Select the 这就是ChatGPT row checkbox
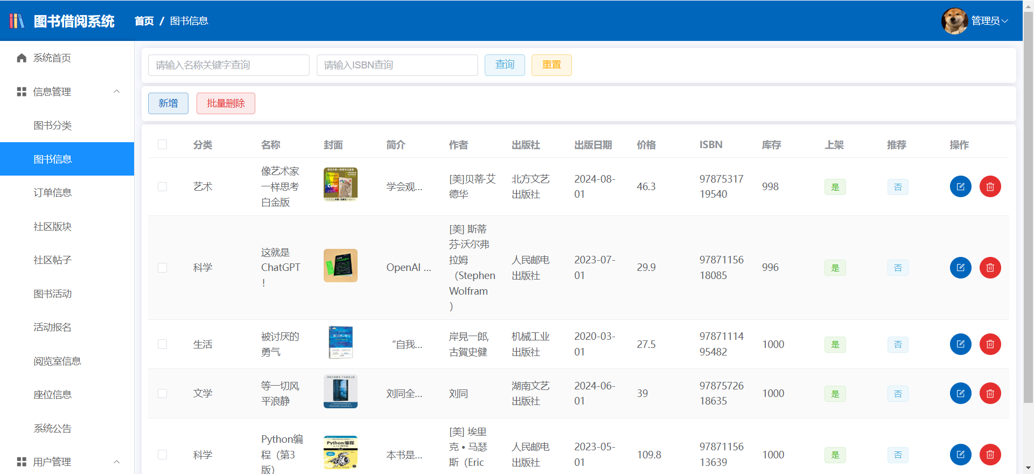1034x474 pixels. coord(162,268)
